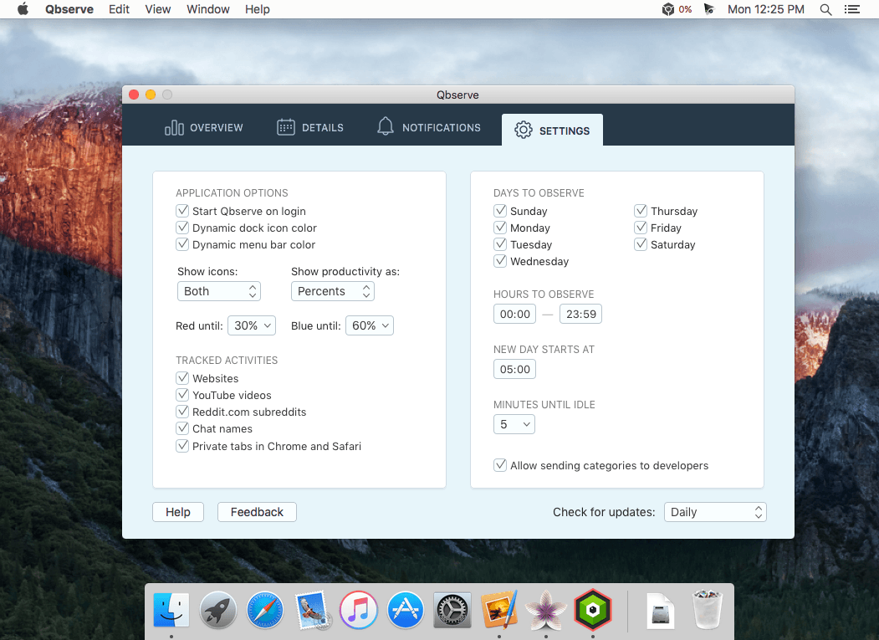Screen dimensions: 879x640
Task: Open Check for updates Daily dropdown
Action: pos(715,512)
